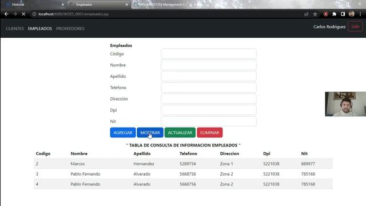Select the cell 'Marcos'
366x206 pixels.
(x=78, y=164)
